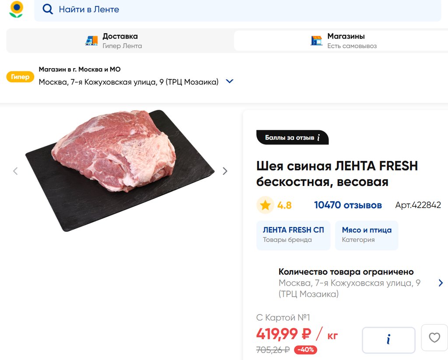Click the Найти в Ленте search field
Screen dimensions: 448x360
click(236, 9)
